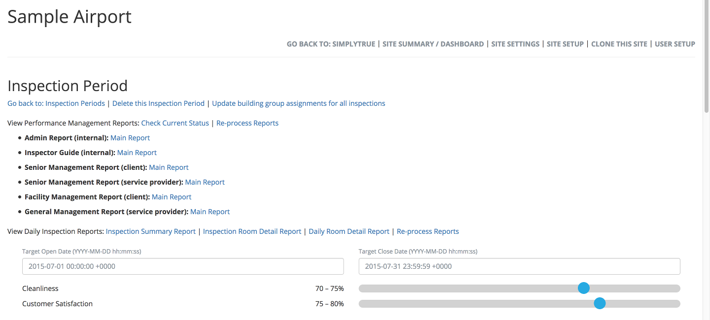Click the Target Close Date field

click(519, 266)
